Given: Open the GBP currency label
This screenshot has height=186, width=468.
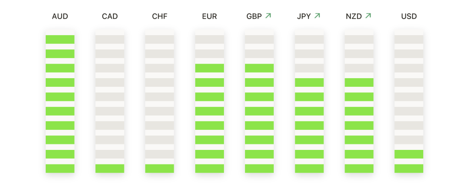Looking at the screenshot, I should pos(254,16).
